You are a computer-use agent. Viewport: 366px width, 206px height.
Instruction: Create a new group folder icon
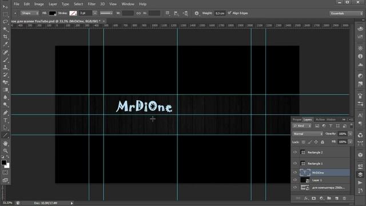pos(329,199)
